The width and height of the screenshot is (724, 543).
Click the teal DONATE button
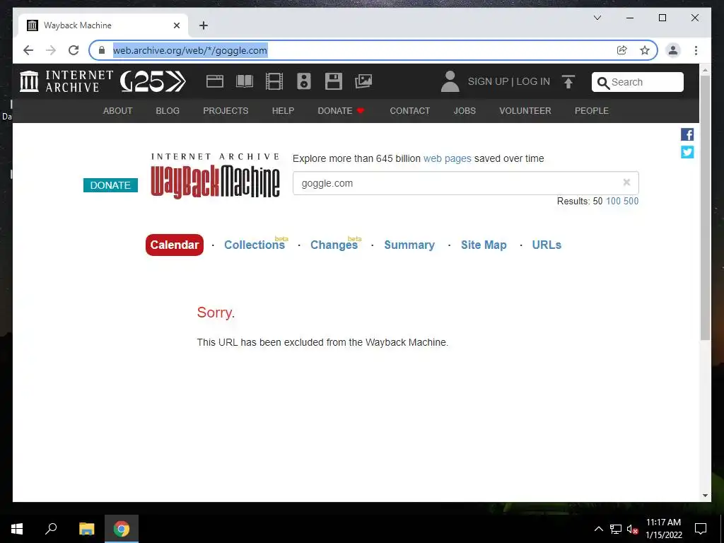click(110, 185)
